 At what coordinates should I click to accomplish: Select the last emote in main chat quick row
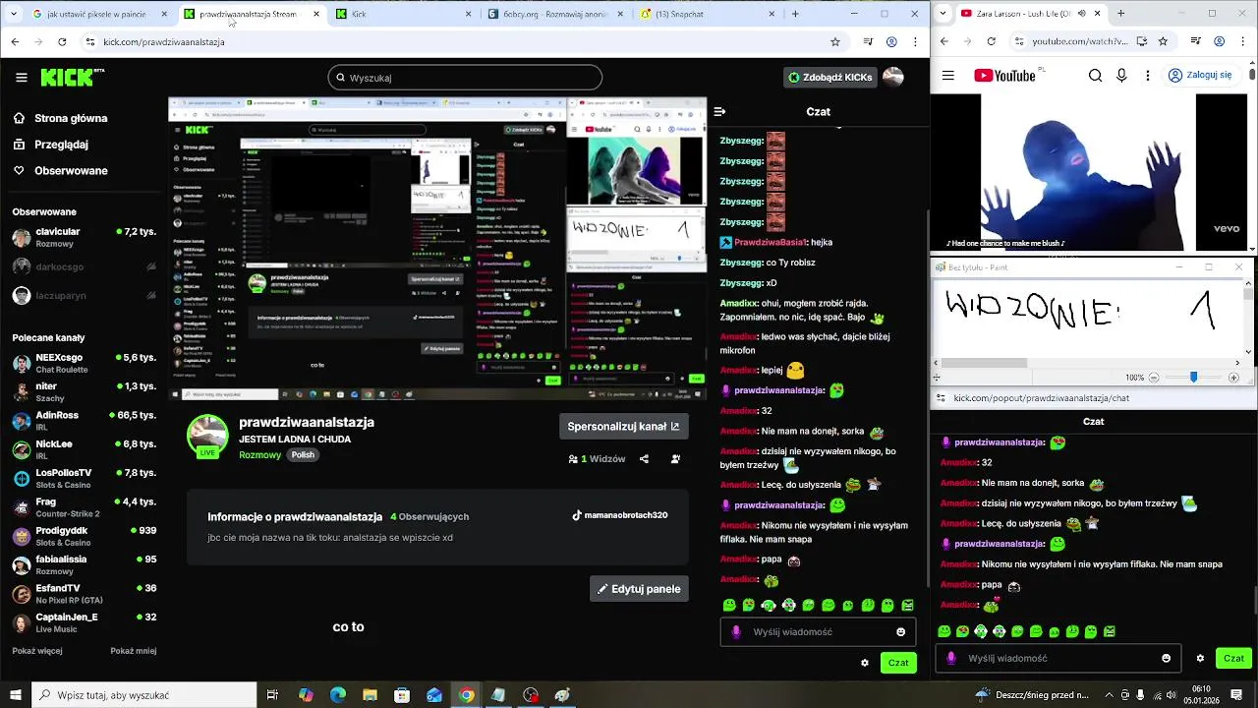coord(907,606)
